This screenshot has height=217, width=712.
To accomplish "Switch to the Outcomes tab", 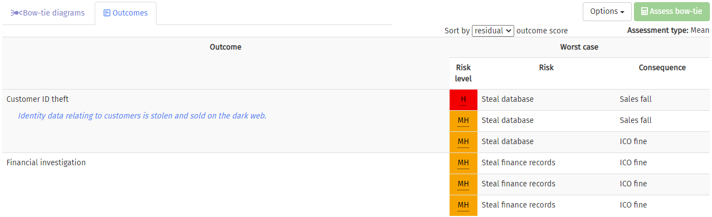I will click(125, 13).
